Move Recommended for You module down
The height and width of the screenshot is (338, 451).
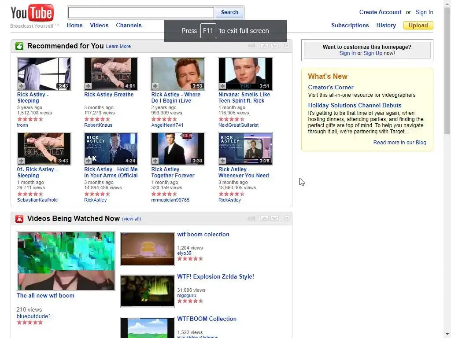(275, 46)
